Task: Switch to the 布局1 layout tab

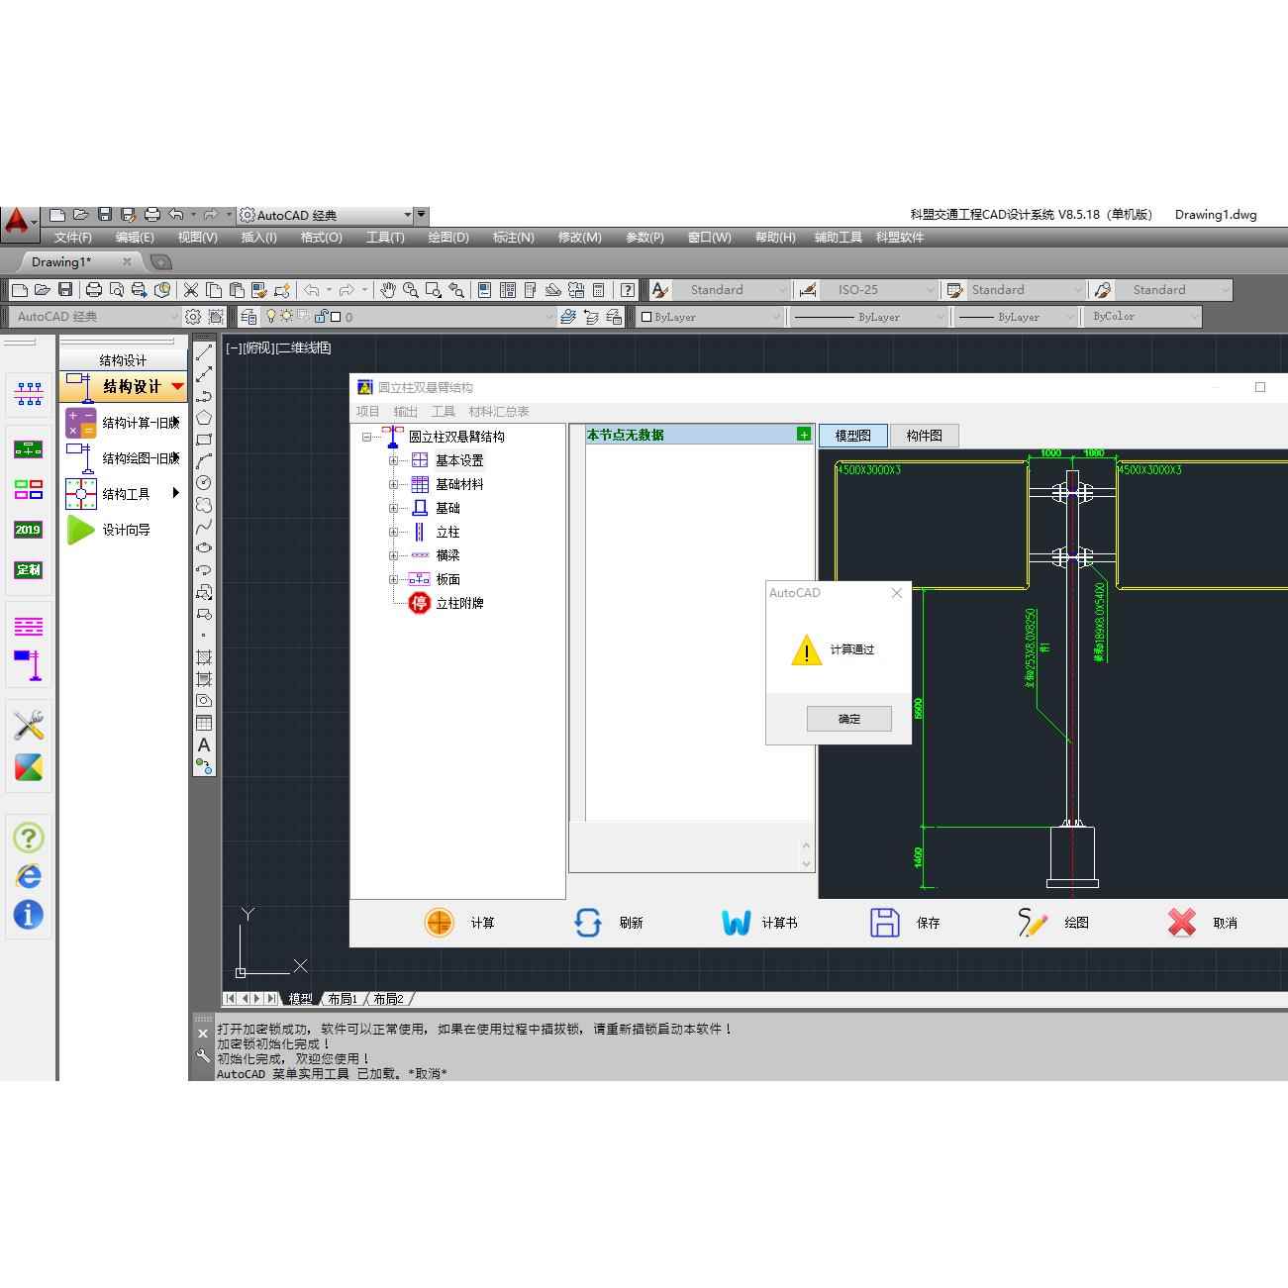Action: pyautogui.click(x=343, y=999)
